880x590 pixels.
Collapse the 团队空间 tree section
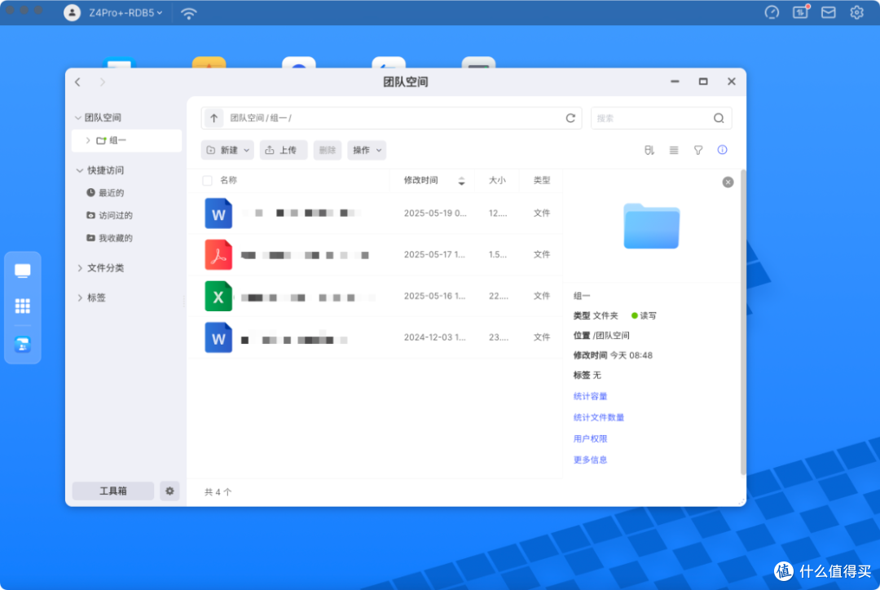click(78, 117)
